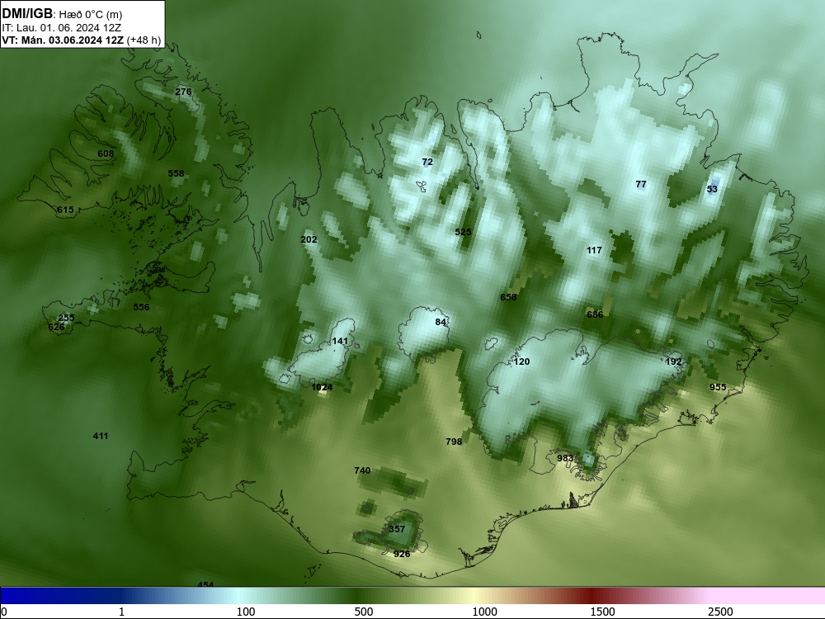The height and width of the screenshot is (619, 825).
Task: Click the 72 height value
Action: click(427, 162)
